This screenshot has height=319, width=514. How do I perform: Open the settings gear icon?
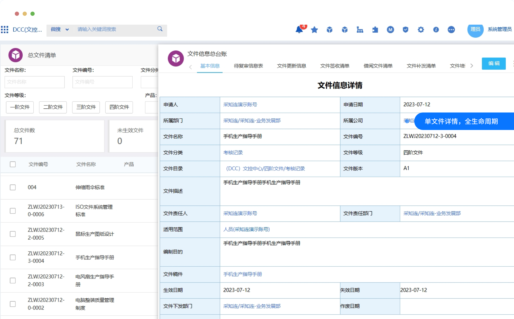point(421,30)
